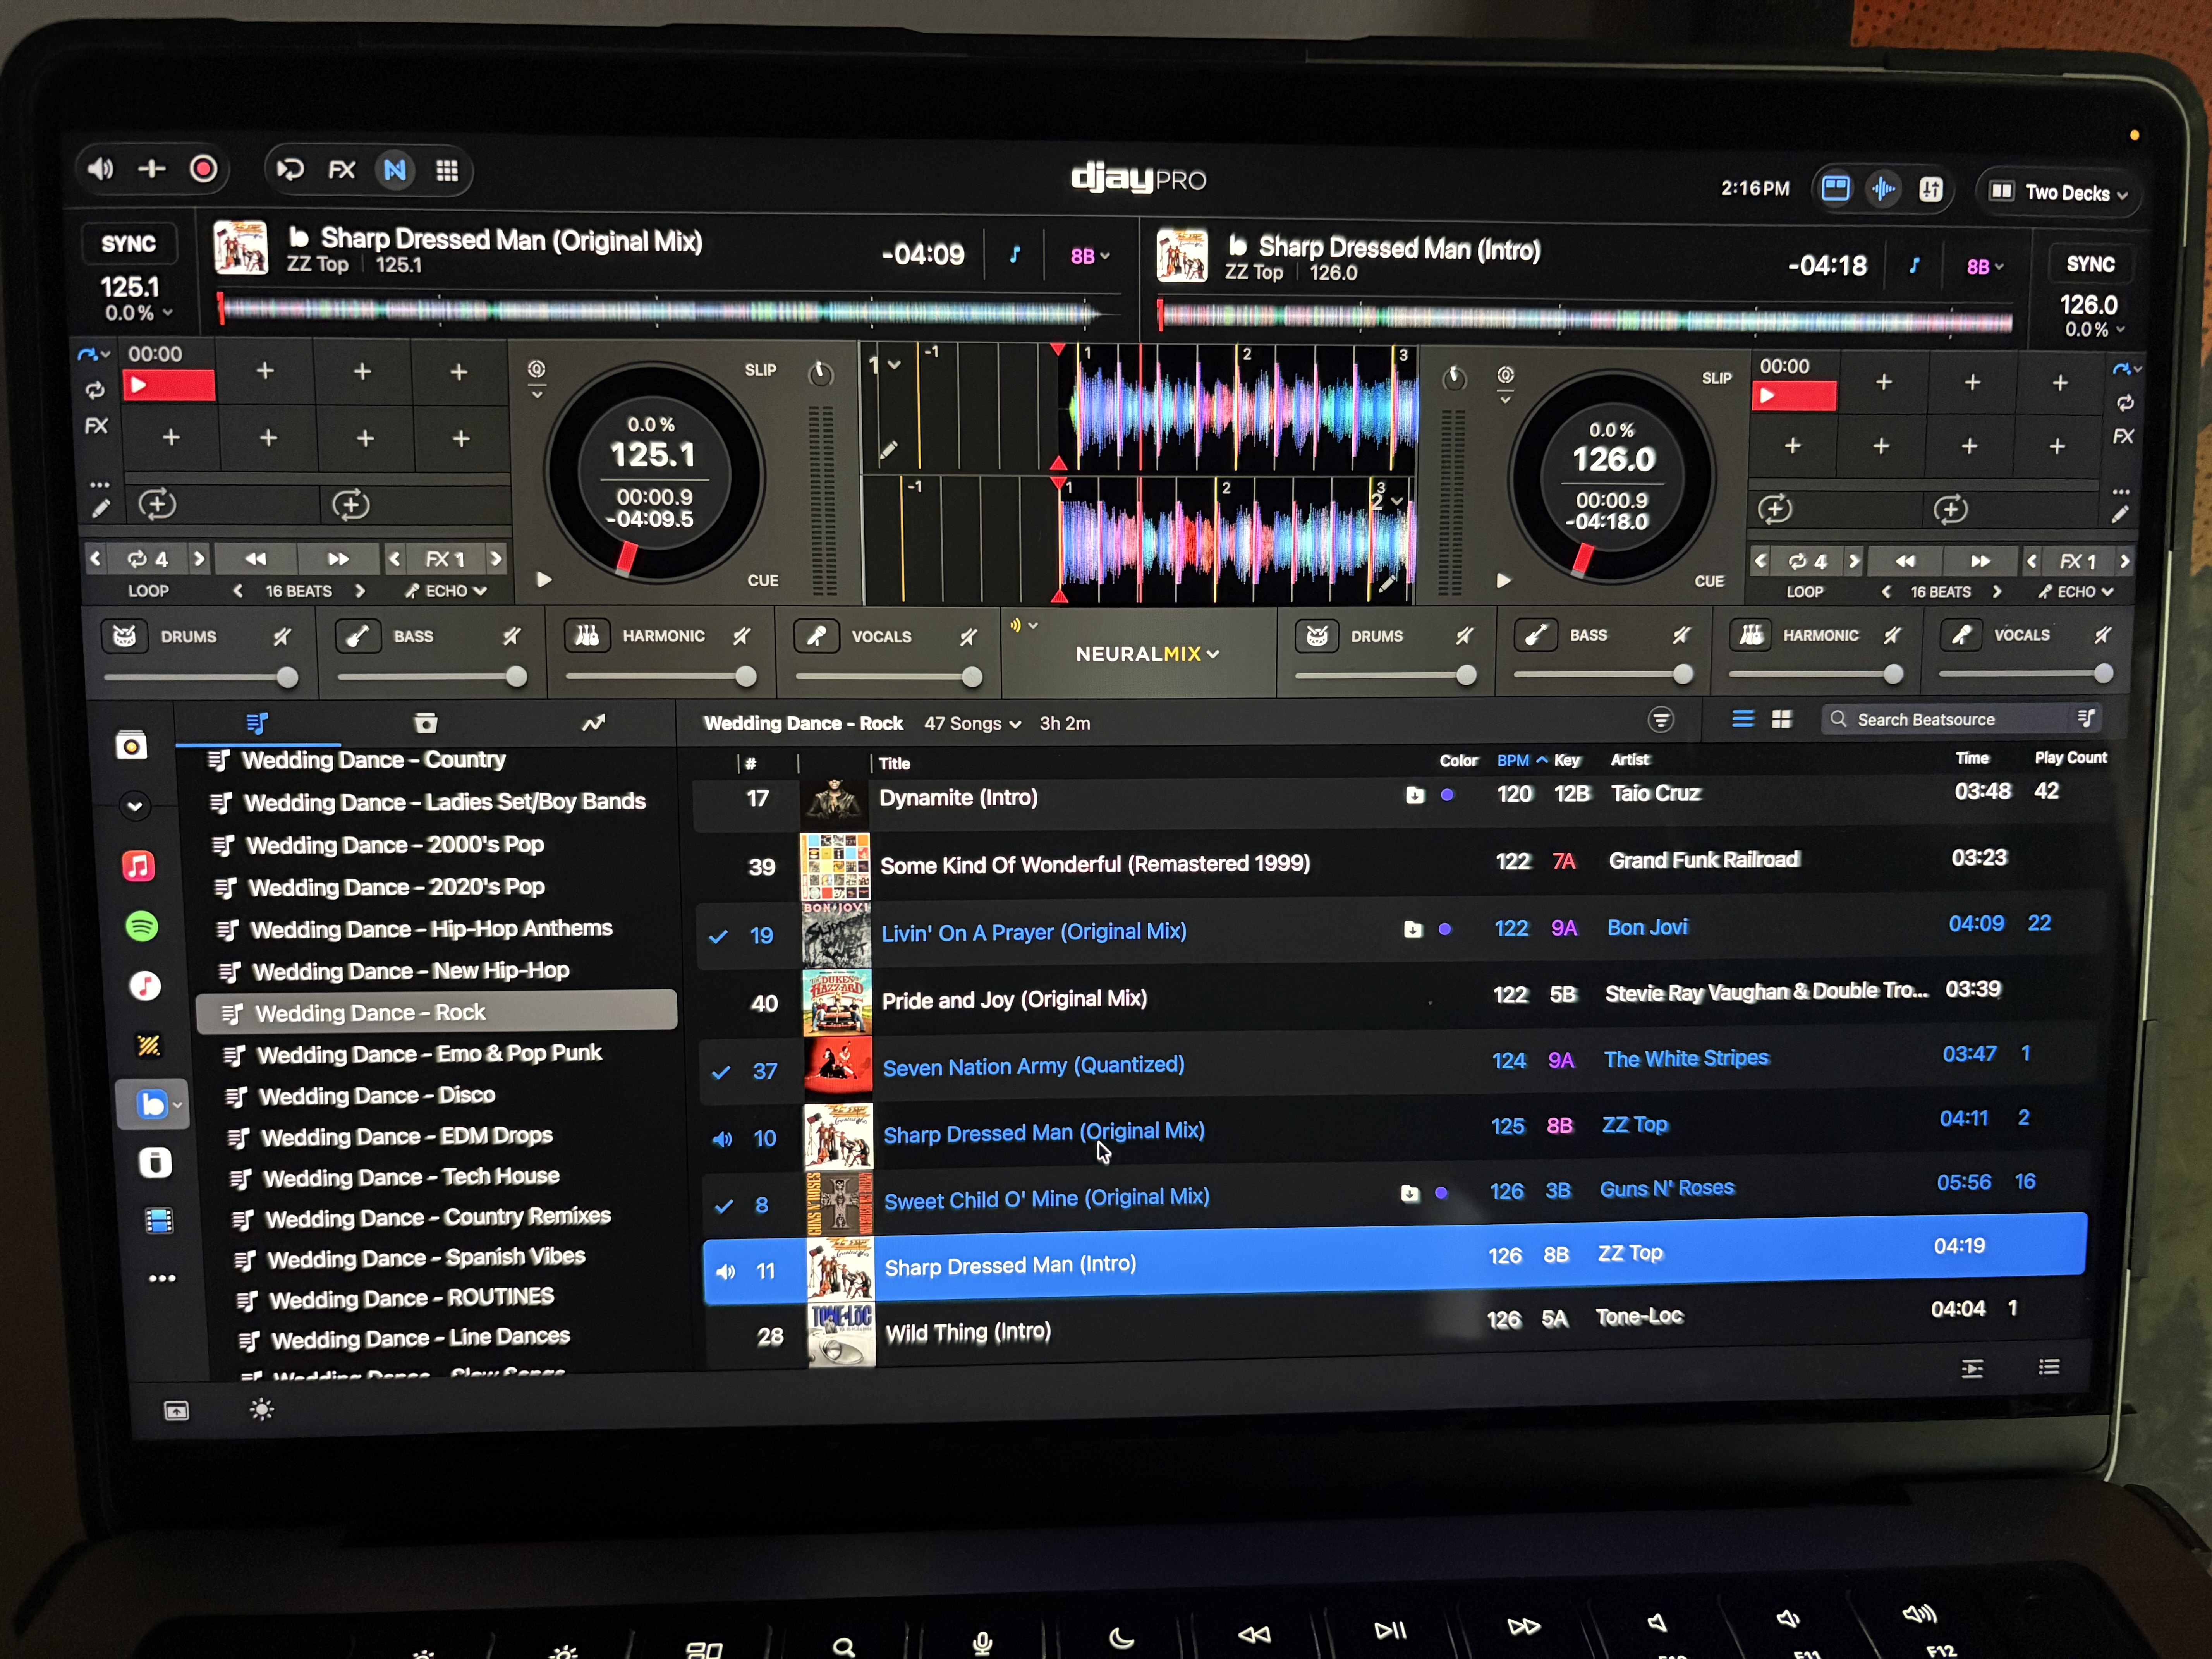Viewport: 2212px width, 1659px height.
Task: Open the left deck 8B key dropdown
Action: point(1089,256)
